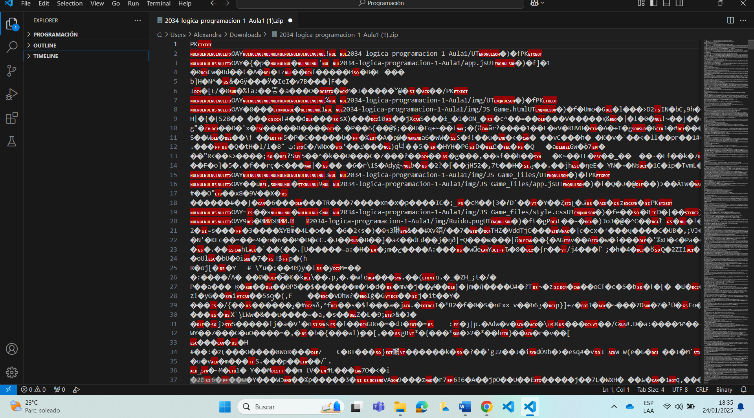Image resolution: width=754 pixels, height=418 pixels.
Task: Click the taskbar Buscar search box
Action: (291, 407)
